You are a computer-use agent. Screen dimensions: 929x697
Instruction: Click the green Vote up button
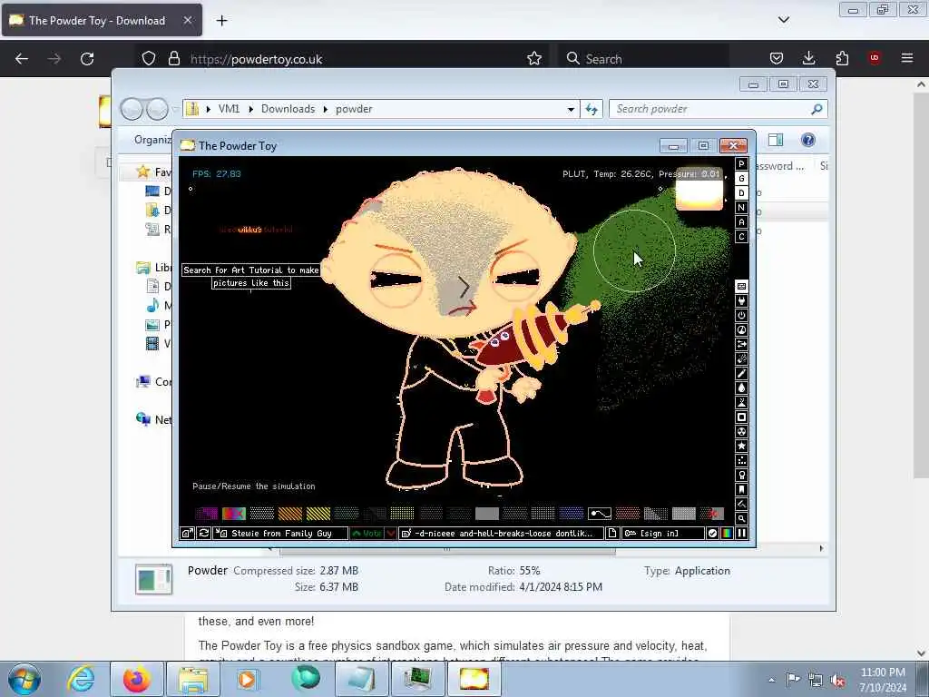[x=367, y=534]
